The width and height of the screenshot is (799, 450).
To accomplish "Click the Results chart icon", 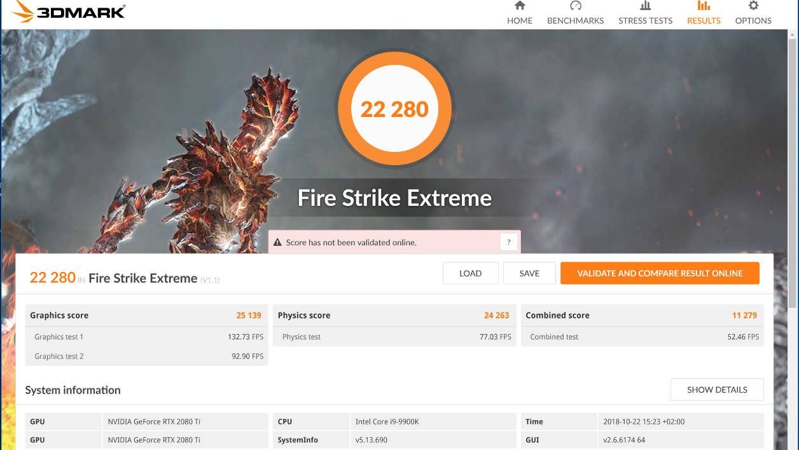I will [704, 6].
